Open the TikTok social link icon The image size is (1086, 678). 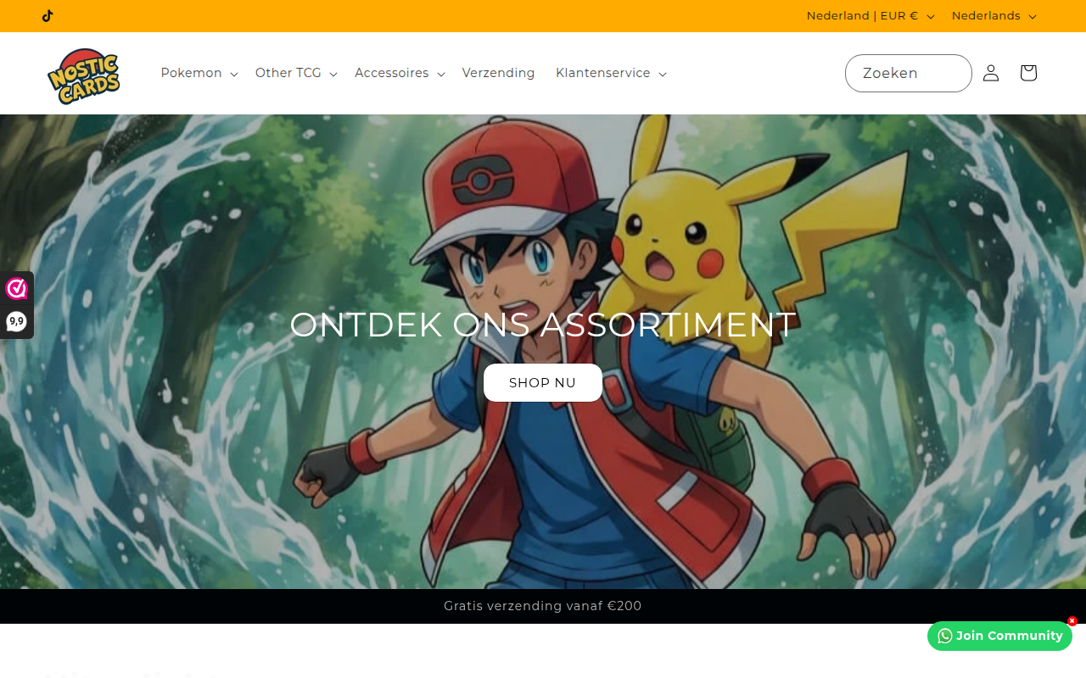48,16
